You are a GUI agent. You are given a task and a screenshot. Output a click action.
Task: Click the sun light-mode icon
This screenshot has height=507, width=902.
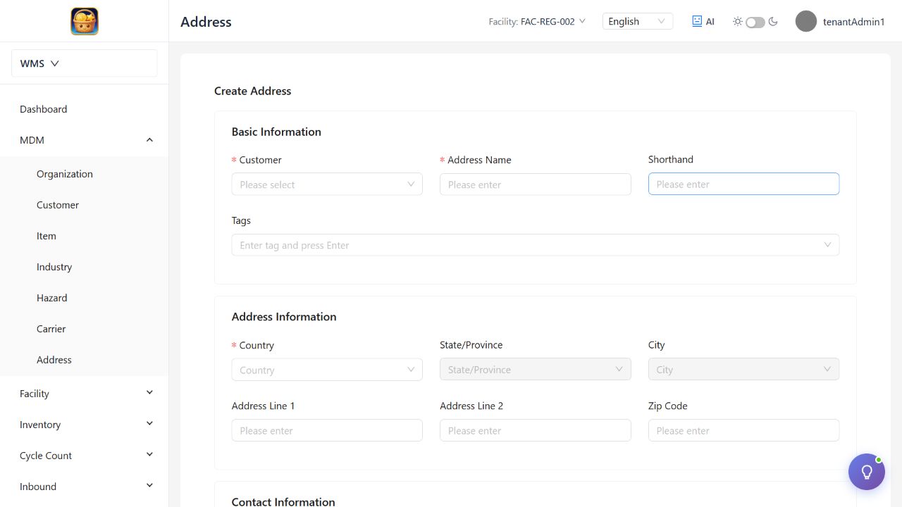tap(738, 22)
